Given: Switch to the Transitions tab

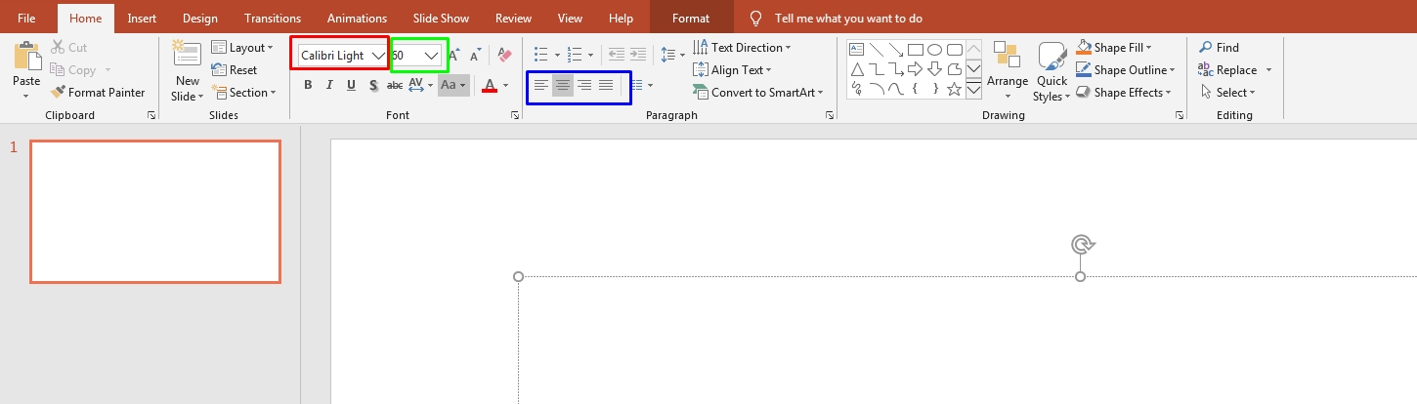Looking at the screenshot, I should (x=273, y=19).
